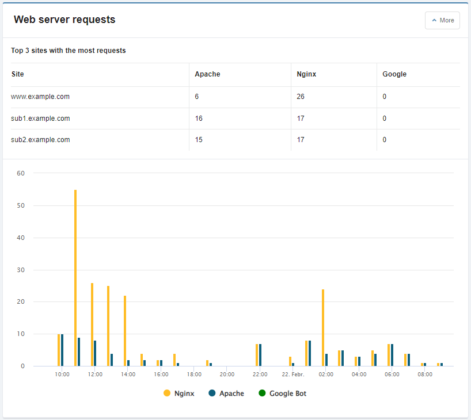Click the Web server requests title
Viewport: 471px width, 420px height.
click(64, 20)
